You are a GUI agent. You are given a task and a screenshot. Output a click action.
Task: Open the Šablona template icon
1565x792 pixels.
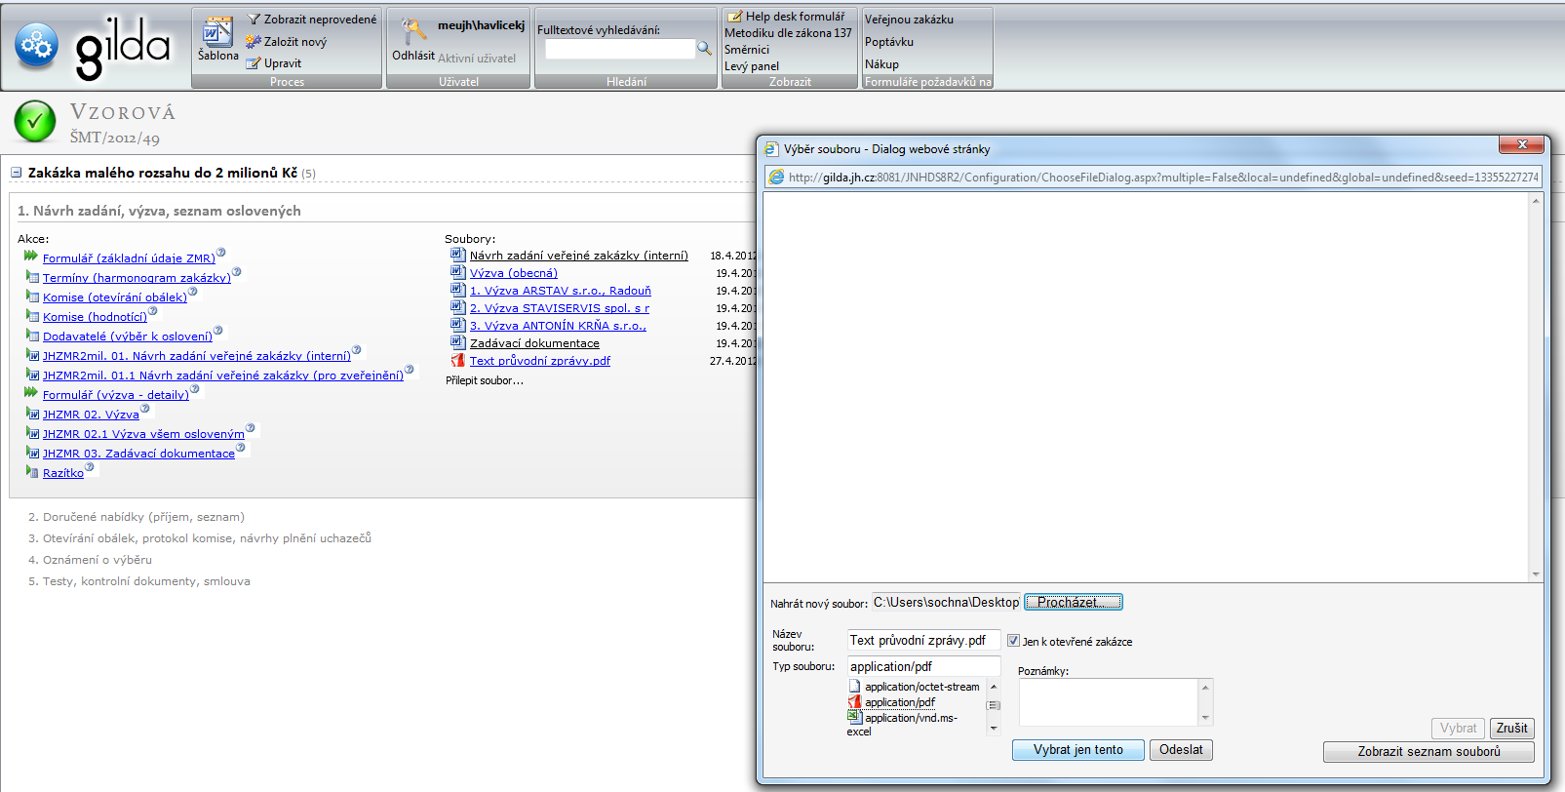point(217,32)
